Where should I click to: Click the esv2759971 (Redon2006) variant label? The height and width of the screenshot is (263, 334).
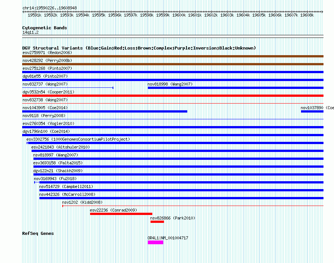47,53
